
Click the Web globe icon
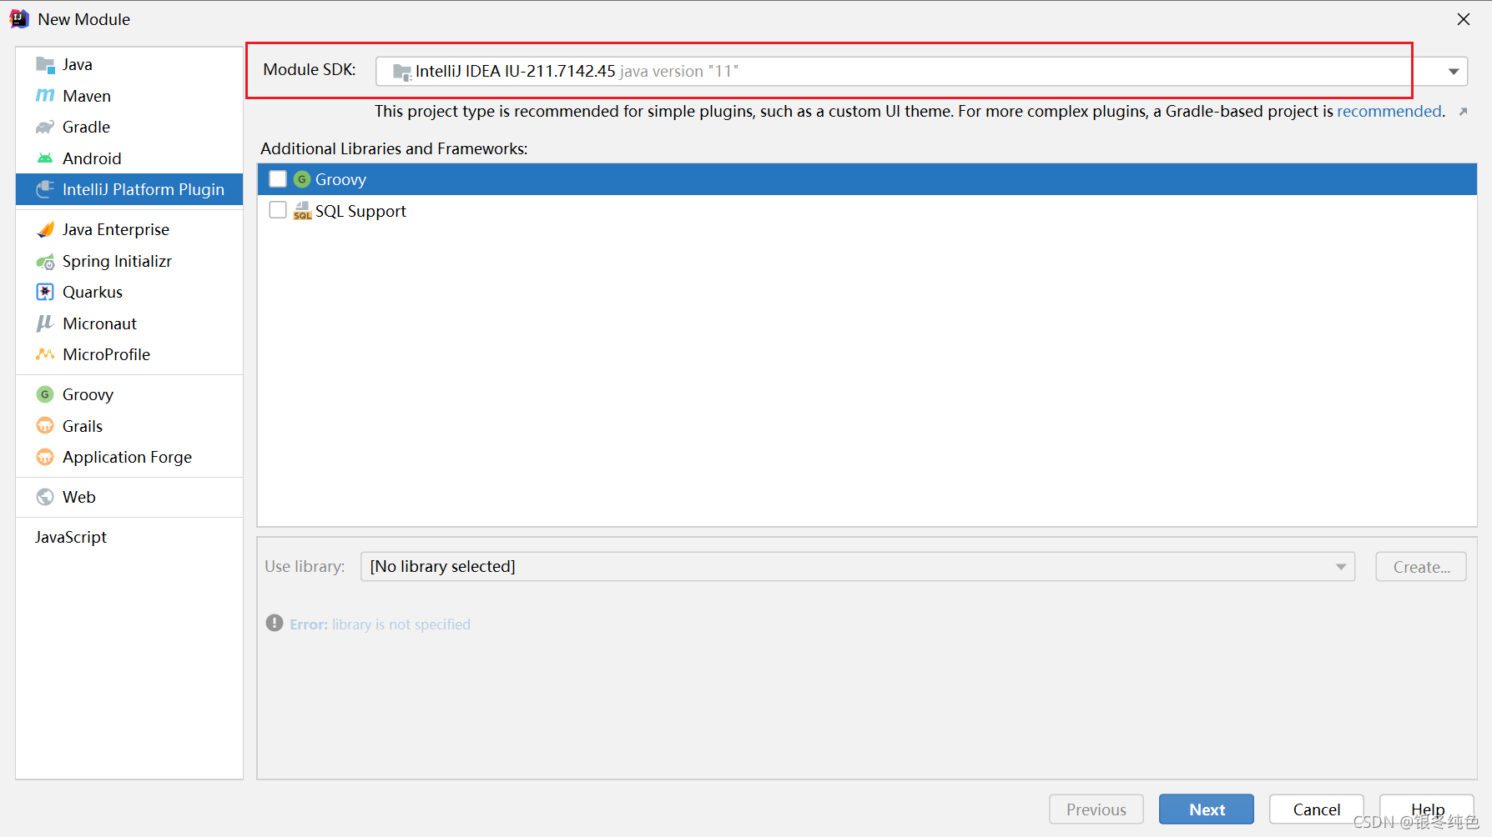click(45, 497)
